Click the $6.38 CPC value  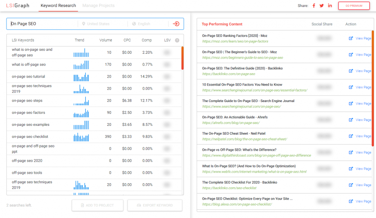point(127,101)
